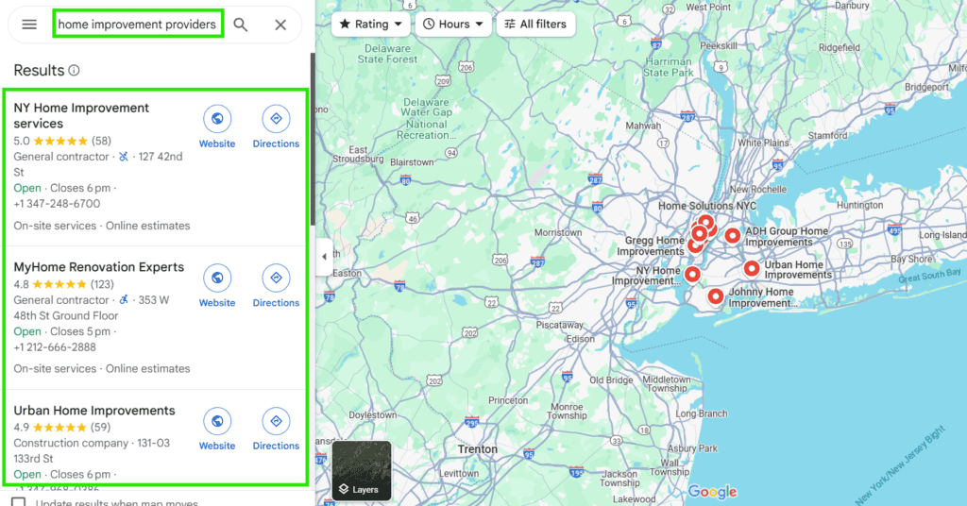This screenshot has width=967, height=506.
Task: Click the '4.8 (123)' rating of MyHome Renovation
Action: [63, 284]
